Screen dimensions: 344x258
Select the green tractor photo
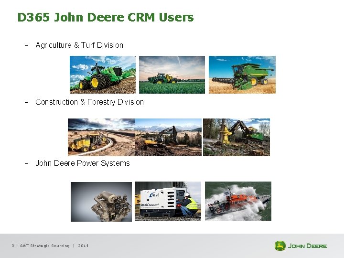[x=103, y=75]
